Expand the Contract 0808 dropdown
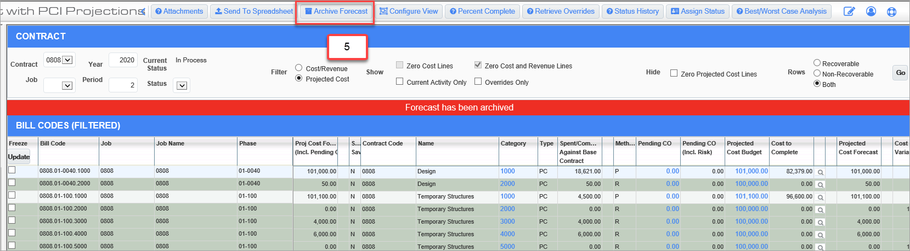The width and height of the screenshot is (910, 251). point(67,60)
